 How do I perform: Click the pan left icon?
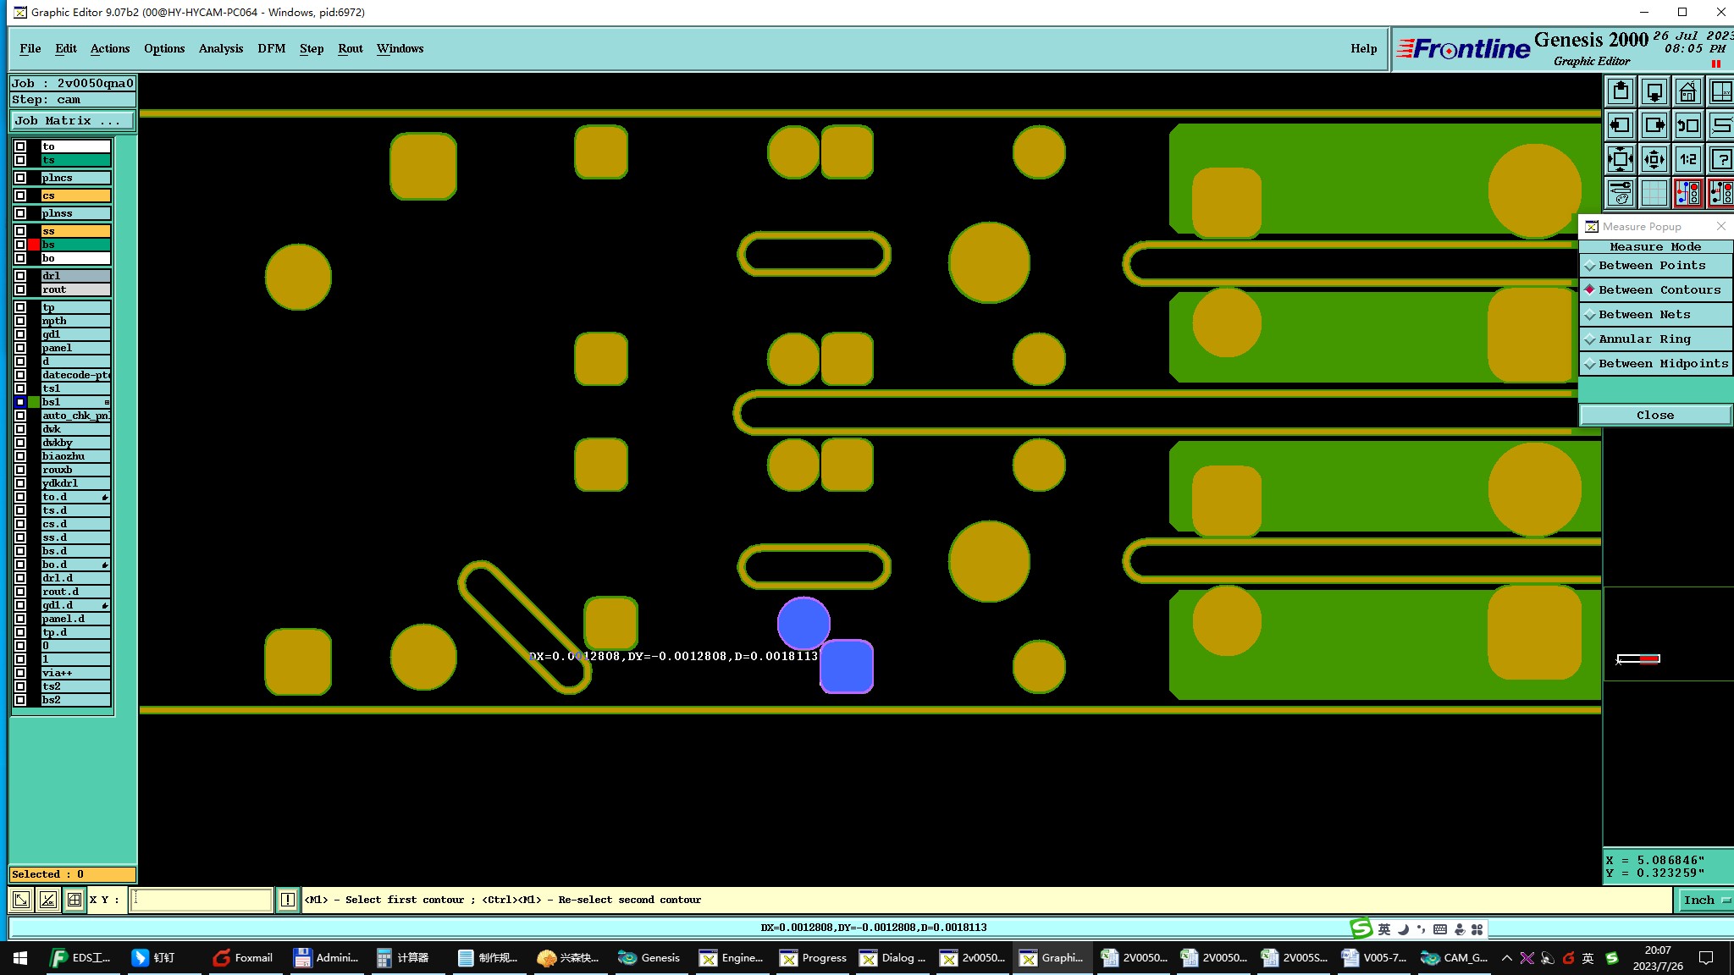pos(1620,125)
